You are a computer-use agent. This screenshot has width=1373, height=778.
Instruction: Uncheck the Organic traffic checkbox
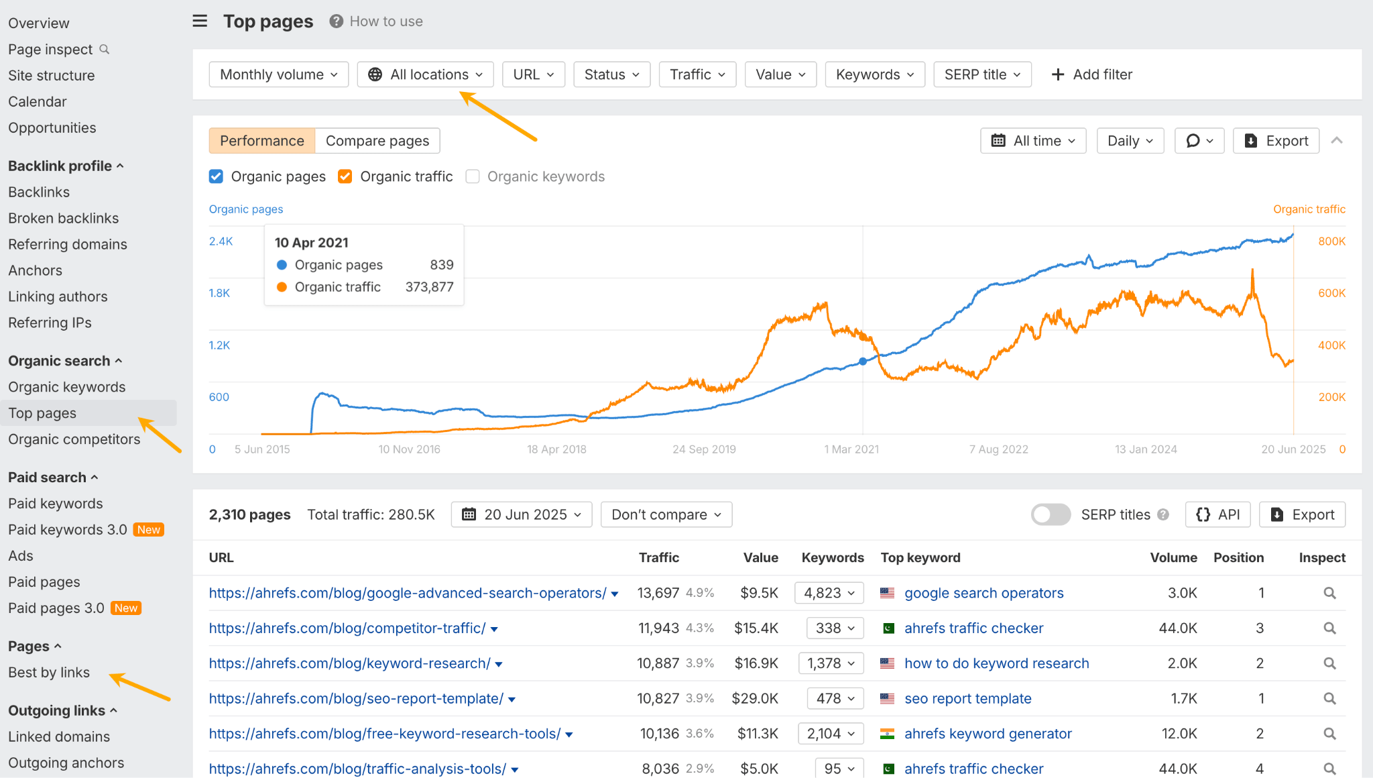(345, 176)
